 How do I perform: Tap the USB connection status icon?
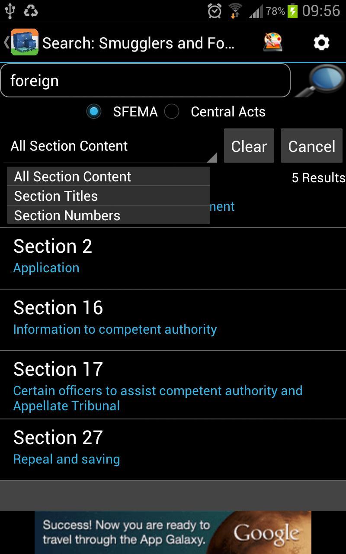[10, 11]
